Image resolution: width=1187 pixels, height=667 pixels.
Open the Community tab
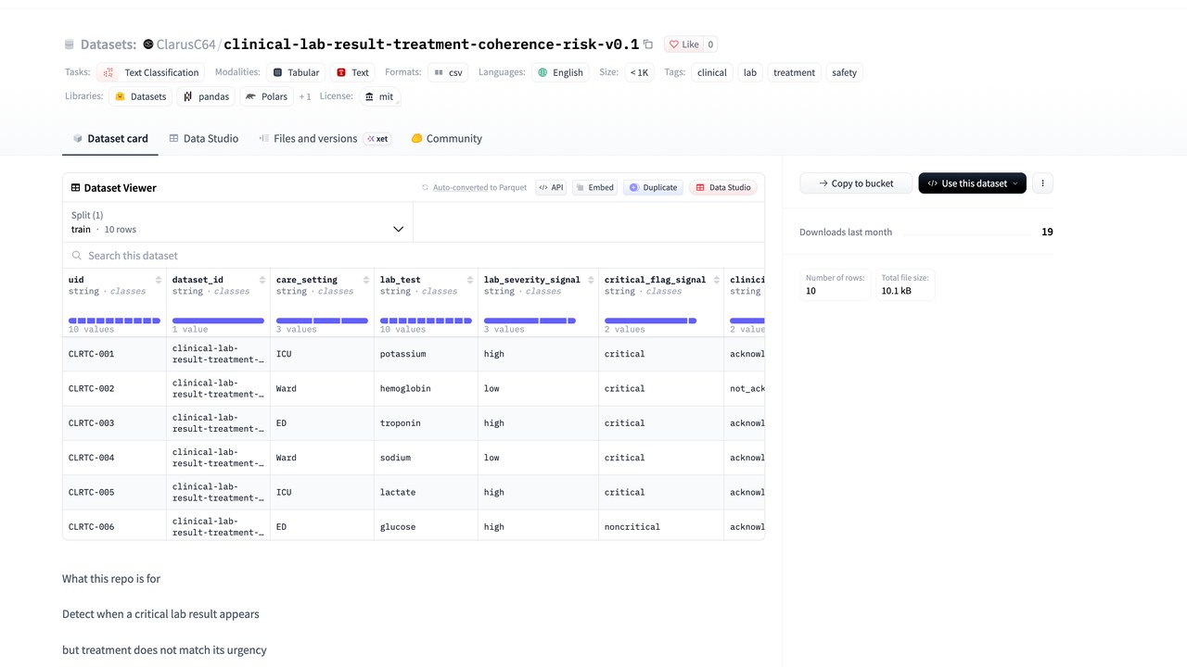(446, 138)
